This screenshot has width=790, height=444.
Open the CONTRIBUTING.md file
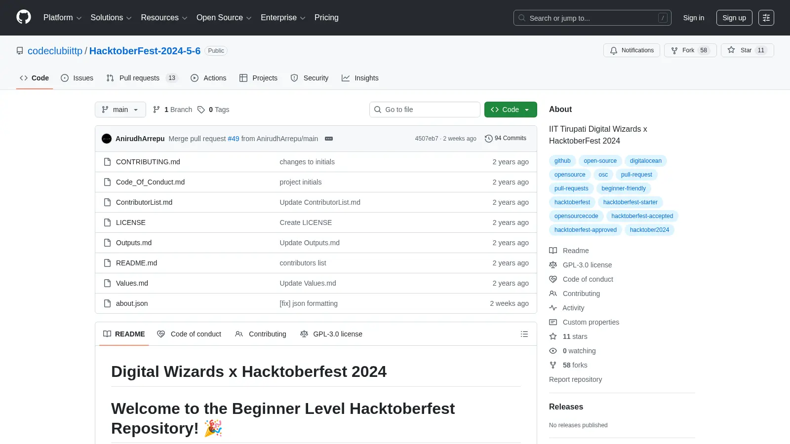pos(148,162)
